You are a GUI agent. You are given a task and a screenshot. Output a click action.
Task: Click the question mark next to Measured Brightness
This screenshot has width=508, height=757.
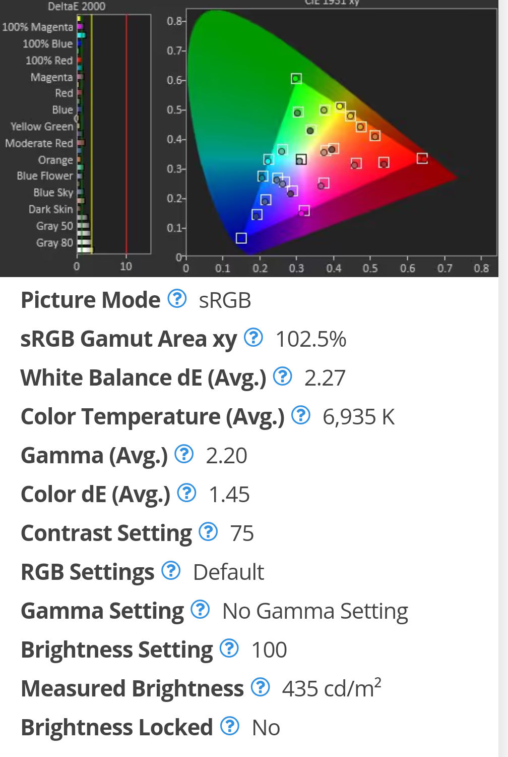261,687
